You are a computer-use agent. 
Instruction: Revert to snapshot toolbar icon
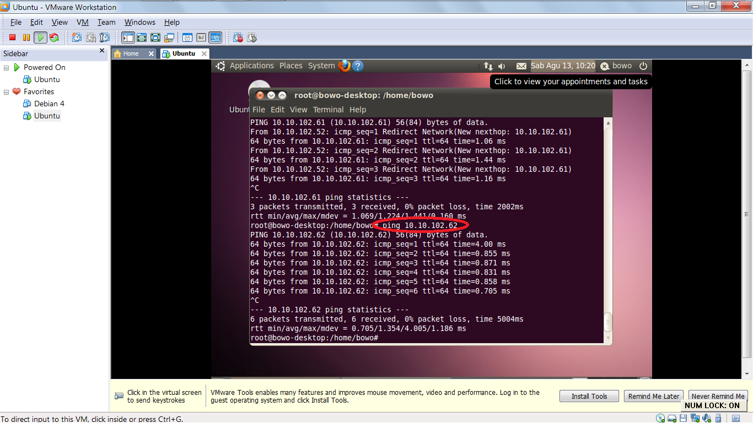click(x=90, y=37)
